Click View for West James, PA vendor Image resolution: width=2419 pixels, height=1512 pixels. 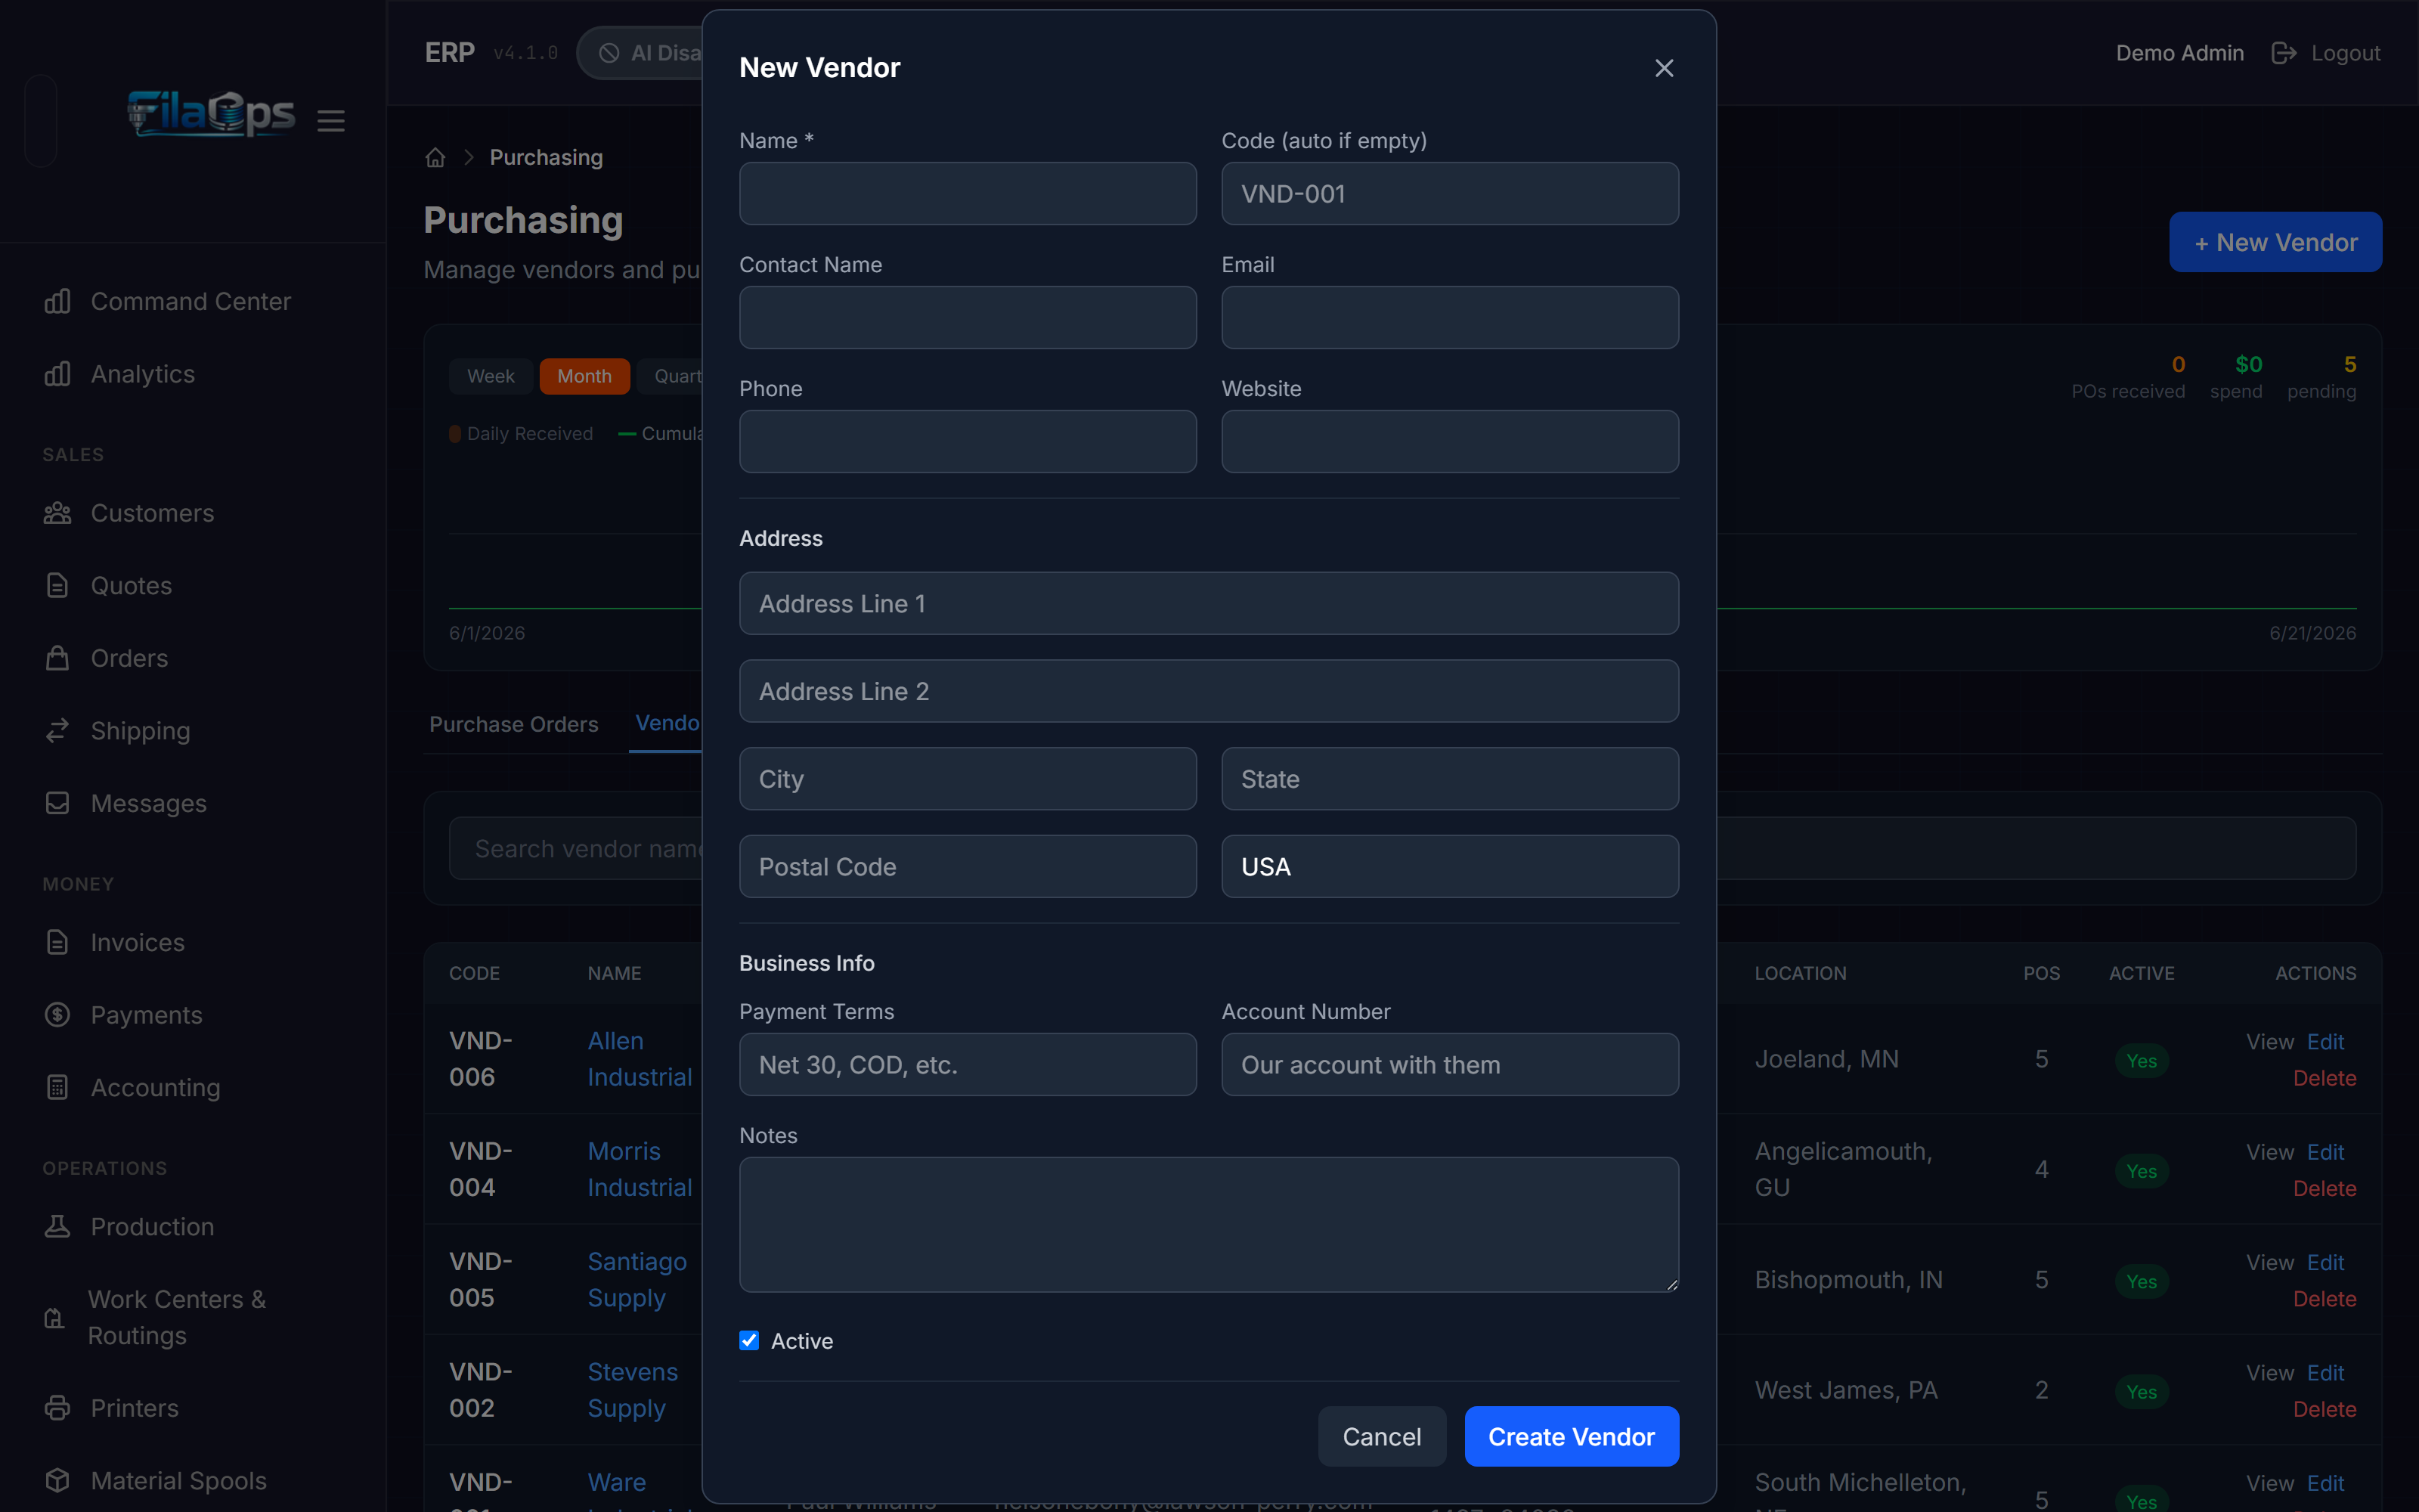click(2269, 1373)
